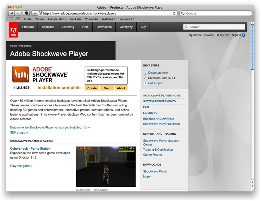Go back with the browser back arrow
Image resolution: width=261 pixels, height=201 pixels.
tap(11, 13)
